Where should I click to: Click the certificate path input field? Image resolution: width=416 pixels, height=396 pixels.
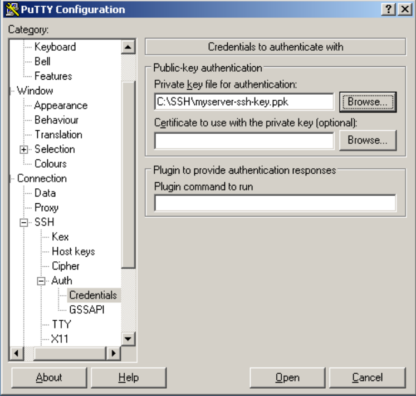tap(244, 141)
